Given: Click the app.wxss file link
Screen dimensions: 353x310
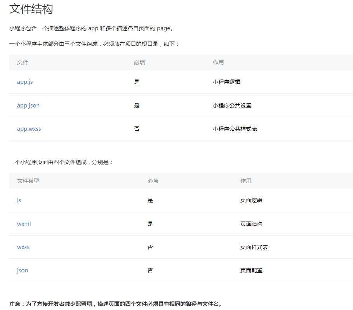Looking at the screenshot, I should coord(29,129).
